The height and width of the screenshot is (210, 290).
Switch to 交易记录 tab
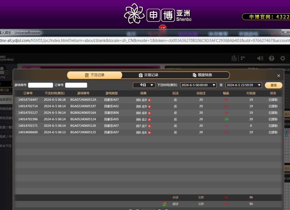click(x=148, y=75)
